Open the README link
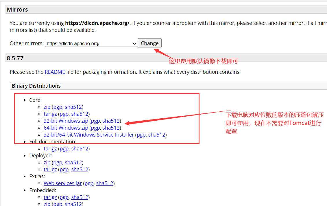Image resolution: width=327 pixels, height=206 pixels. point(55,72)
